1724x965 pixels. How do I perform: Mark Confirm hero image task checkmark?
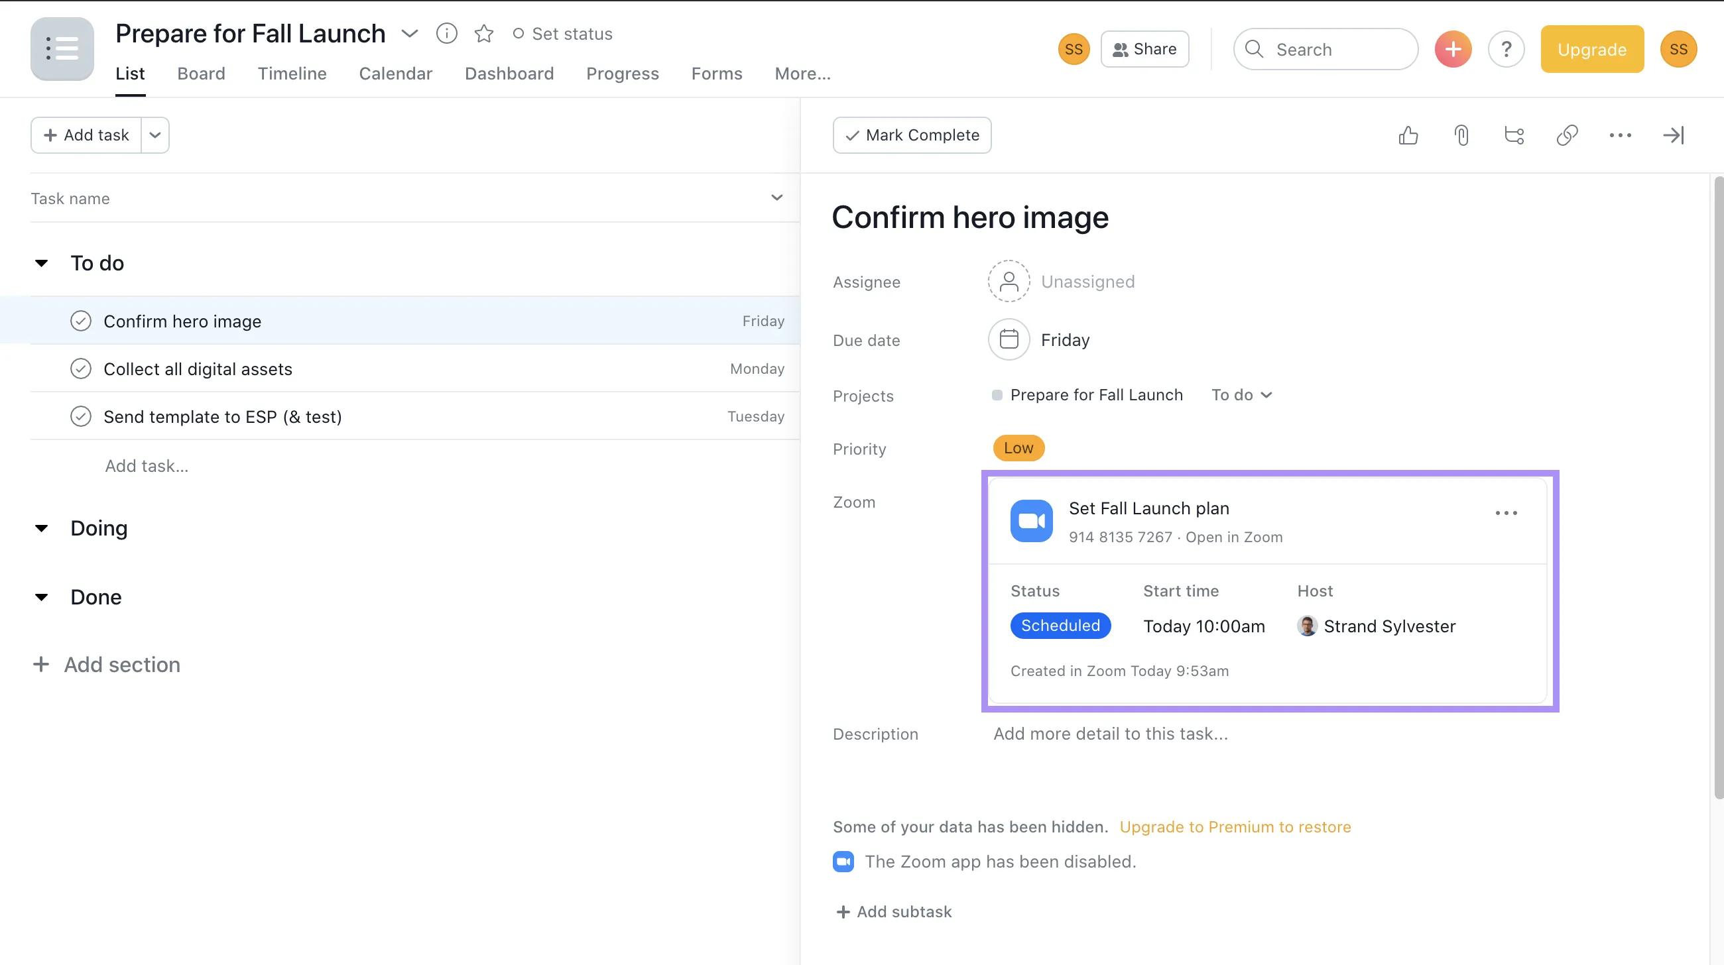(81, 321)
